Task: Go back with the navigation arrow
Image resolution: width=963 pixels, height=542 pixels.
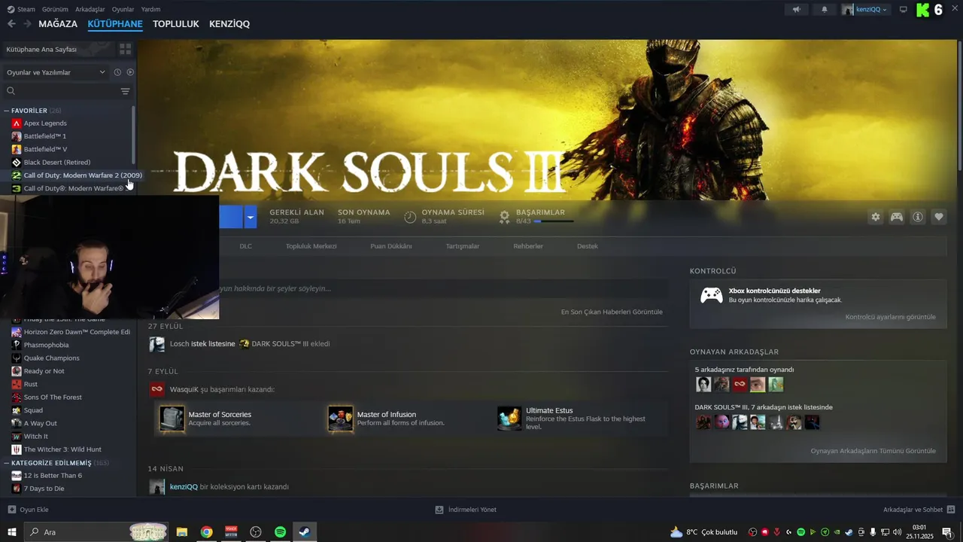Action: (x=11, y=24)
